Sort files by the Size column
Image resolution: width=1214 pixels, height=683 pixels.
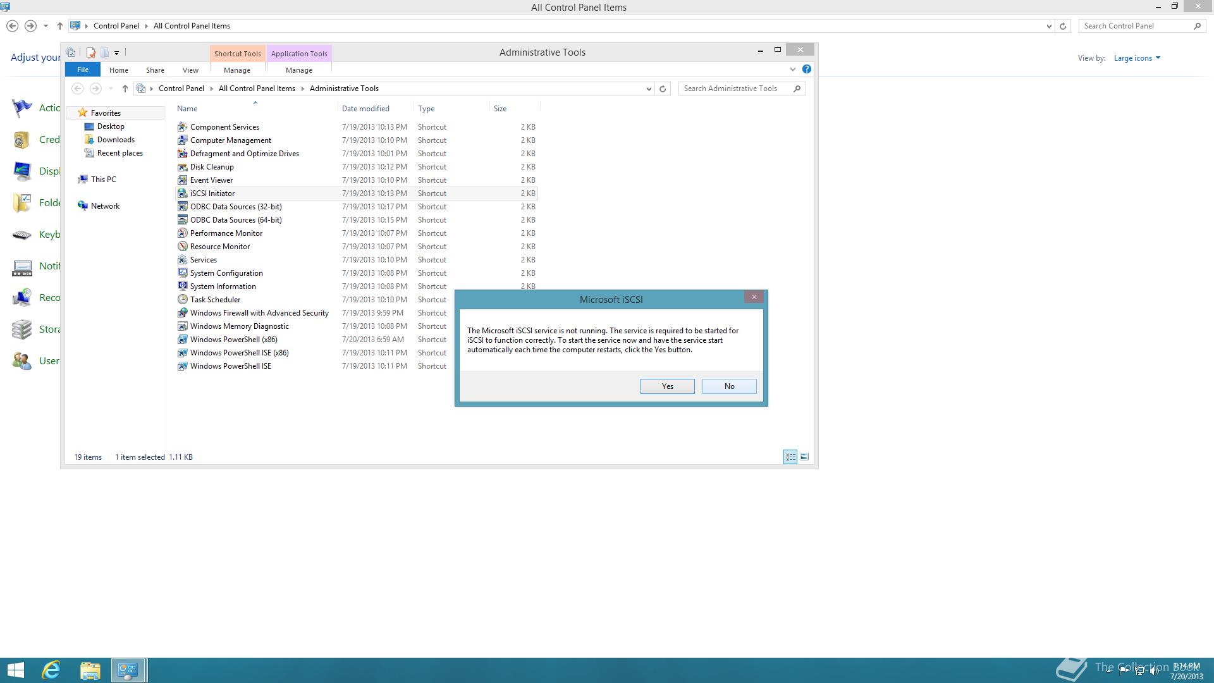[515, 109]
